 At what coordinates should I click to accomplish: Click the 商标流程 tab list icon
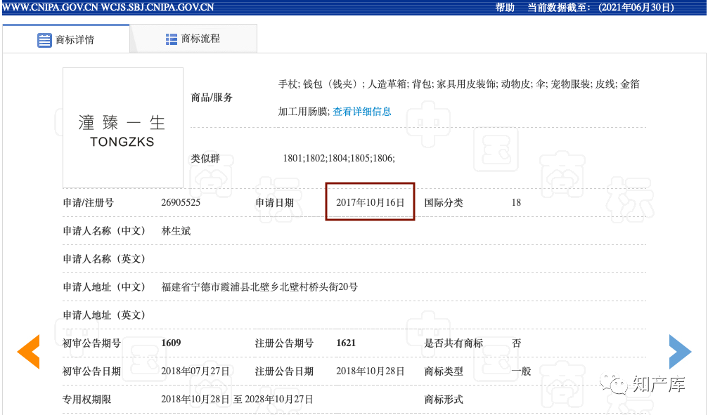pyautogui.click(x=172, y=39)
